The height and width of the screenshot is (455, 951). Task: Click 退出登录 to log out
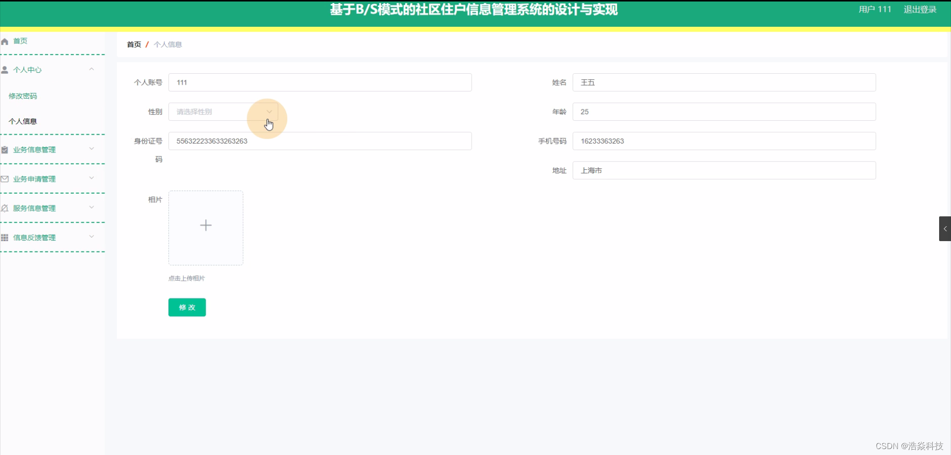pos(920,9)
